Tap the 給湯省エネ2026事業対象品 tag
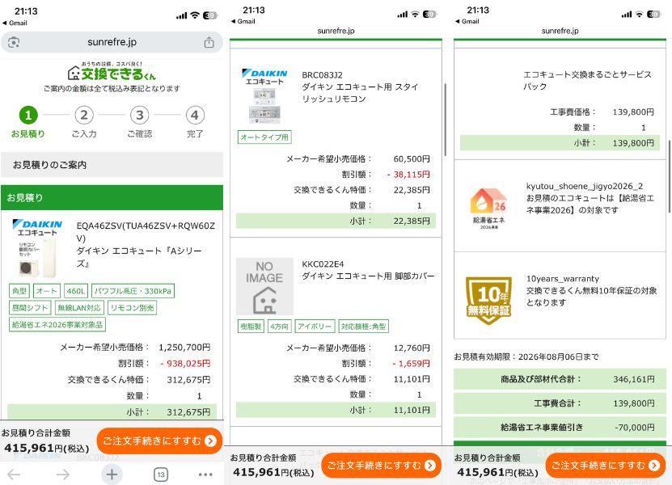This screenshot has height=485, width=672. pyautogui.click(x=57, y=325)
